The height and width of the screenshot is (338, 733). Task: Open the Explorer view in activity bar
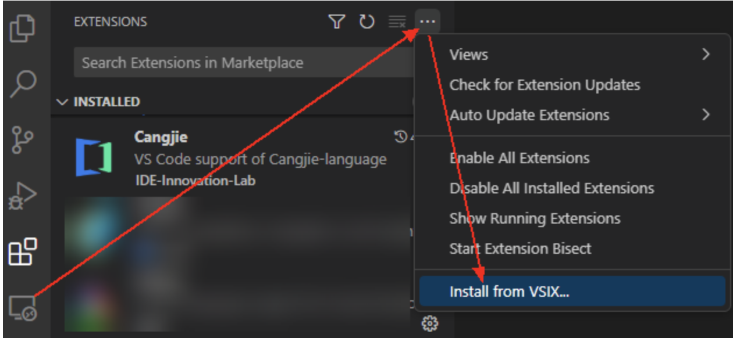click(23, 28)
